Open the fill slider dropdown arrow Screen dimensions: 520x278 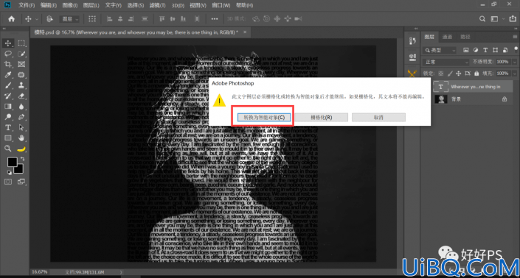click(515, 74)
